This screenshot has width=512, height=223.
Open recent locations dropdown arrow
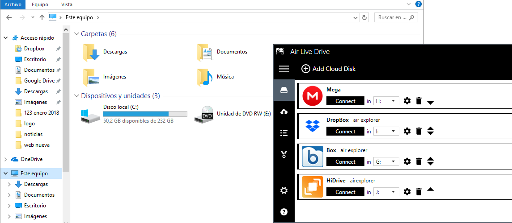(x=33, y=17)
